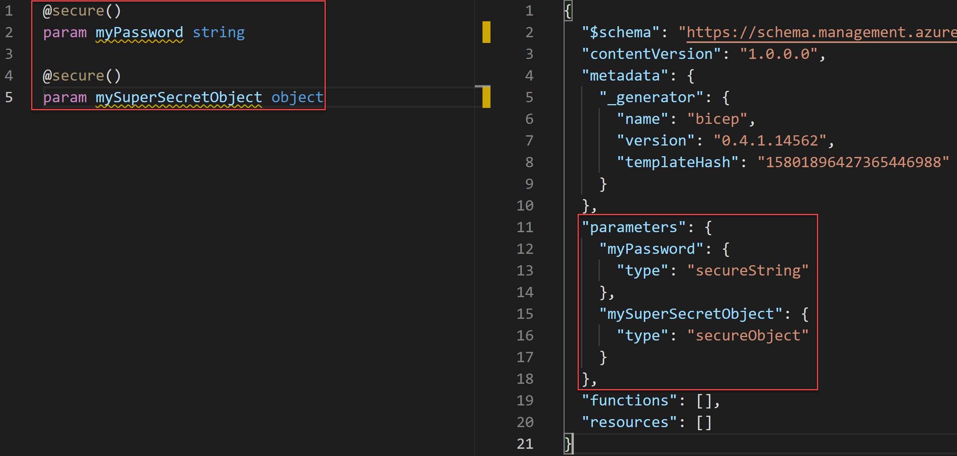Click the object type keyword
957x456 pixels.
click(x=297, y=97)
